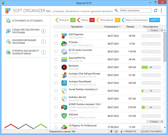Viewport: 168px width, 135px height.
Task: Click the Auslogics BoostSpeed icon
Action: point(64,83)
